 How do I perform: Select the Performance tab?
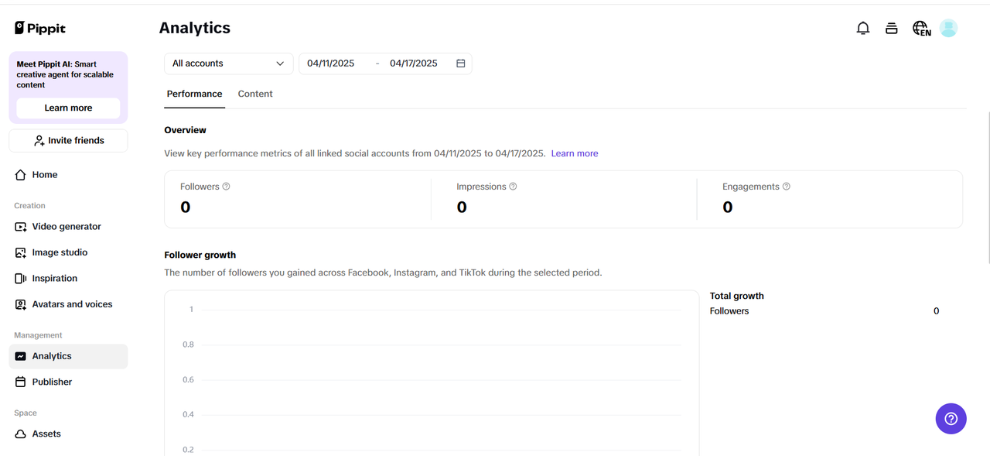[194, 93]
